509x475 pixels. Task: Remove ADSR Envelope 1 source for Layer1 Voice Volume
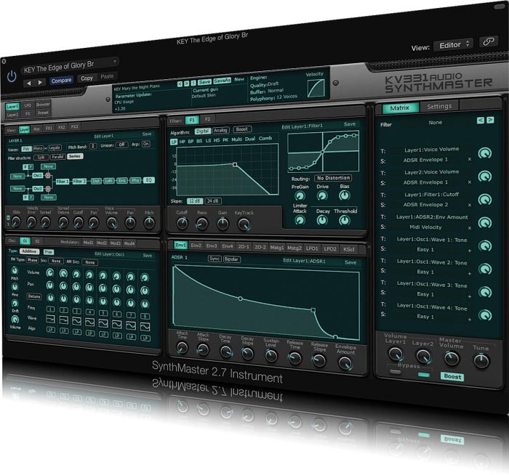470,159
